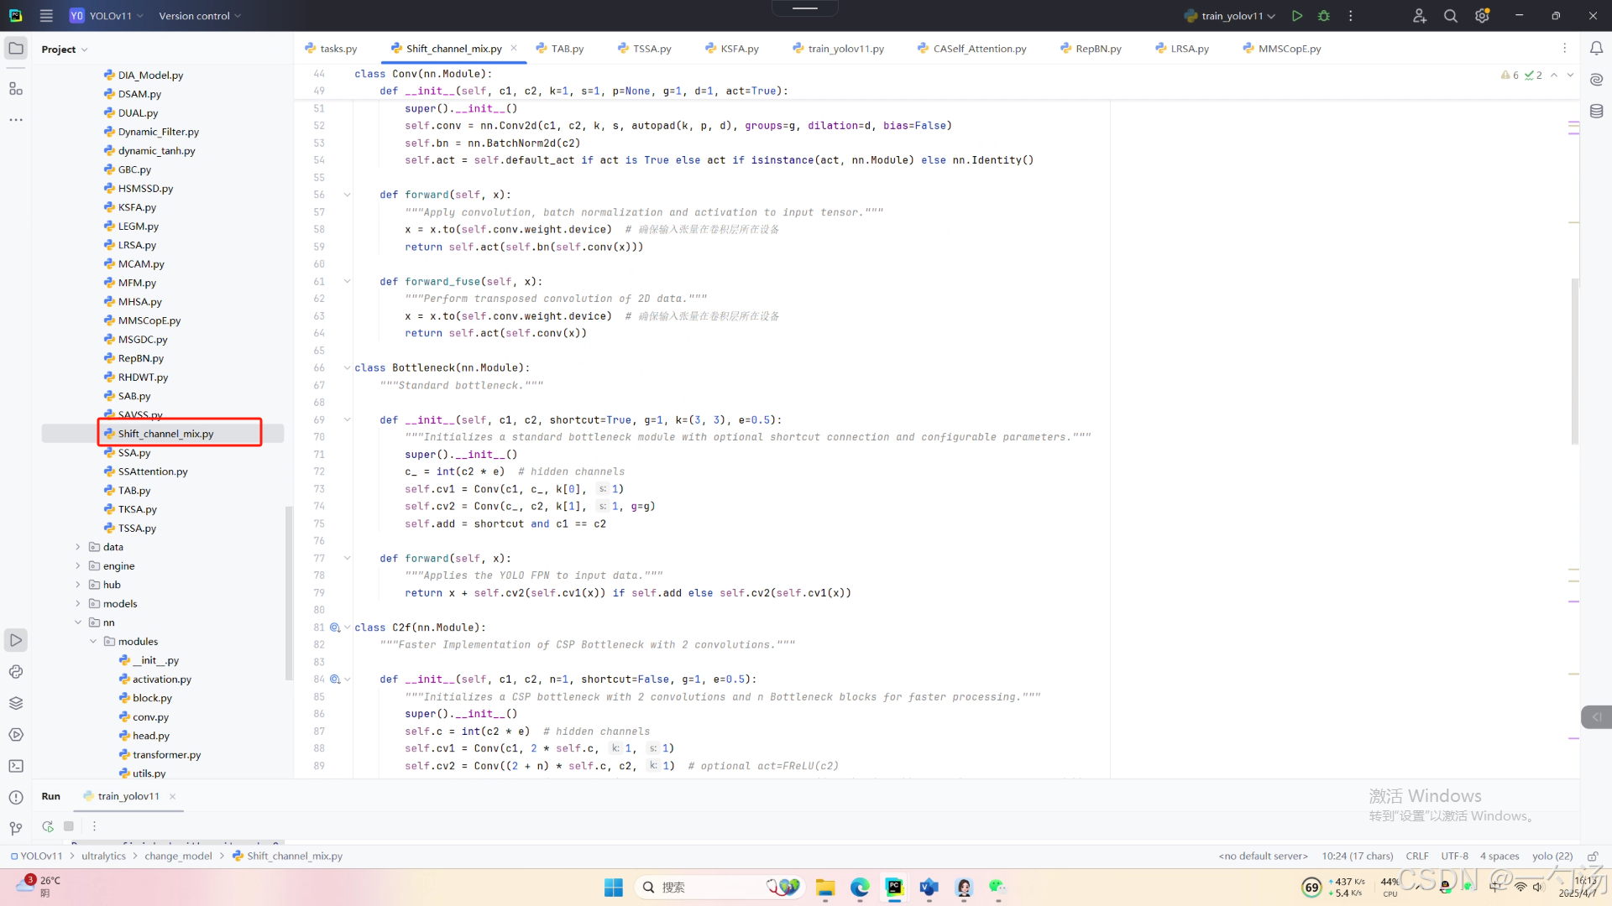Toggle the Run tool window button
1612x906 pixels.
point(16,641)
